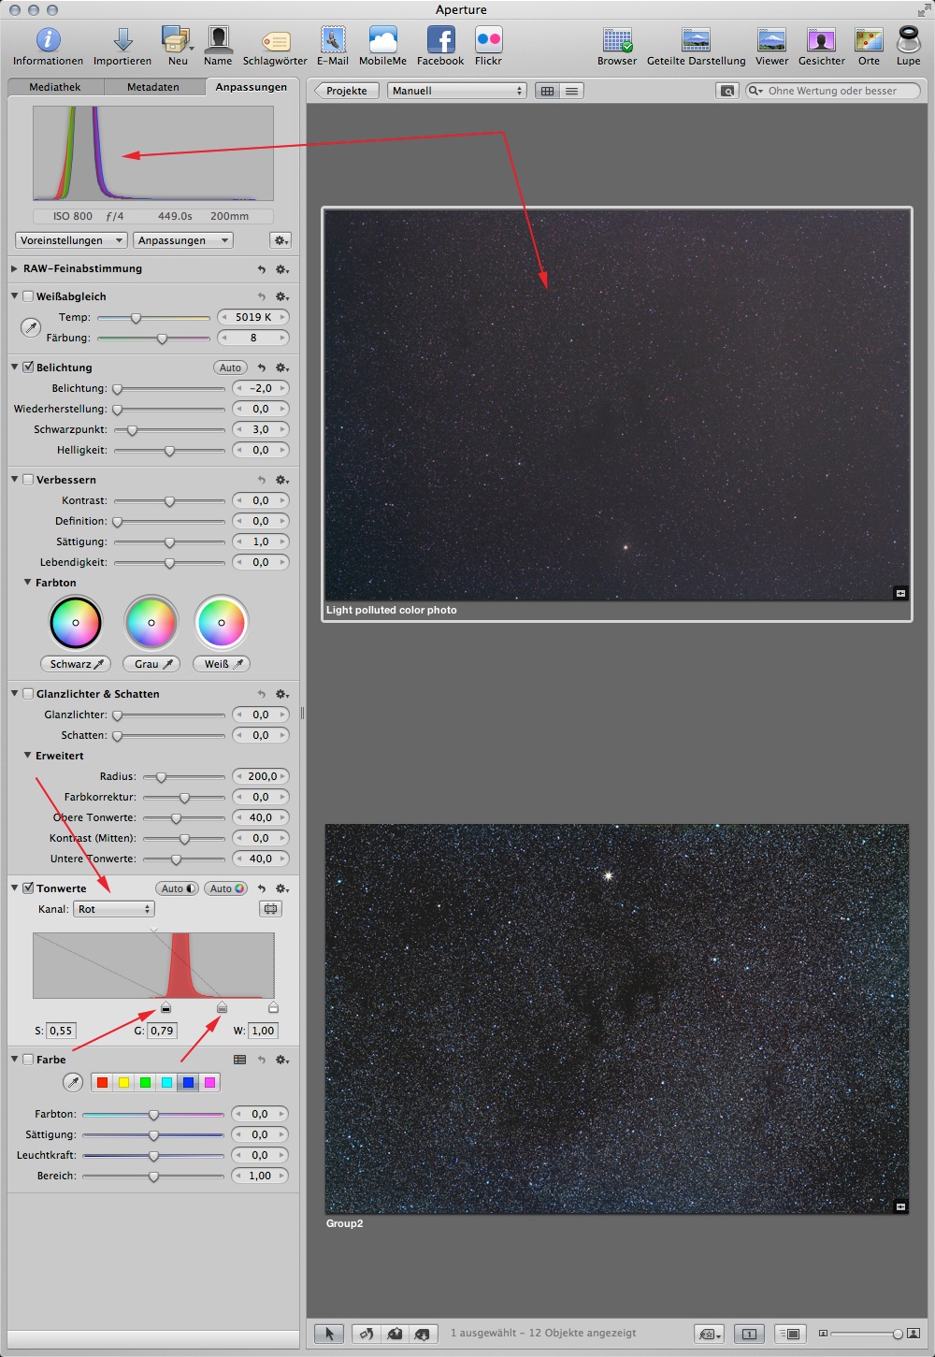Click Belichtung Auto button
The height and width of the screenshot is (1357, 935).
click(x=230, y=368)
